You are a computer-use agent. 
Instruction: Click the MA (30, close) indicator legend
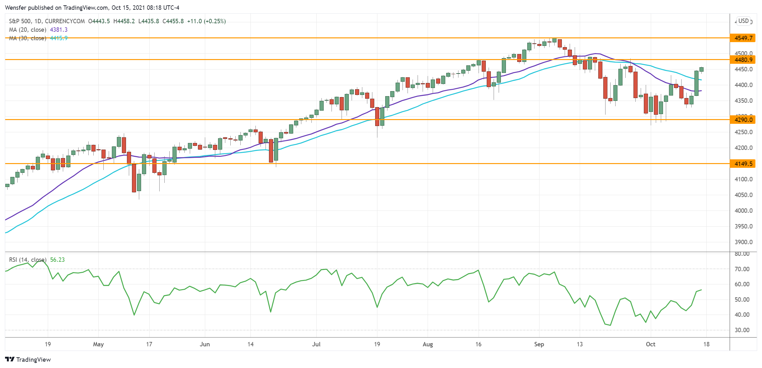(28, 38)
